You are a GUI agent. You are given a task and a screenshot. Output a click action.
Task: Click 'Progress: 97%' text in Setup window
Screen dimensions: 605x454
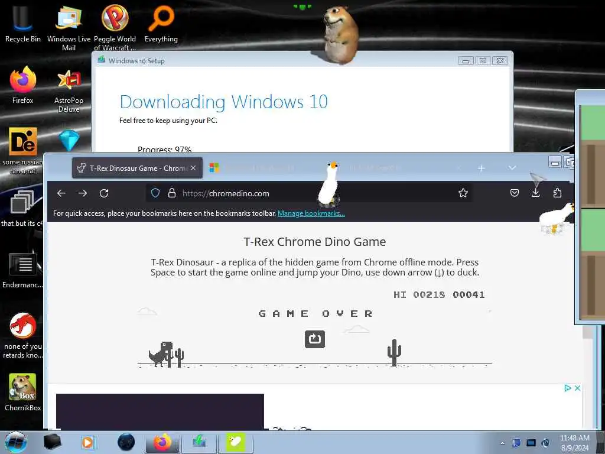164,149
